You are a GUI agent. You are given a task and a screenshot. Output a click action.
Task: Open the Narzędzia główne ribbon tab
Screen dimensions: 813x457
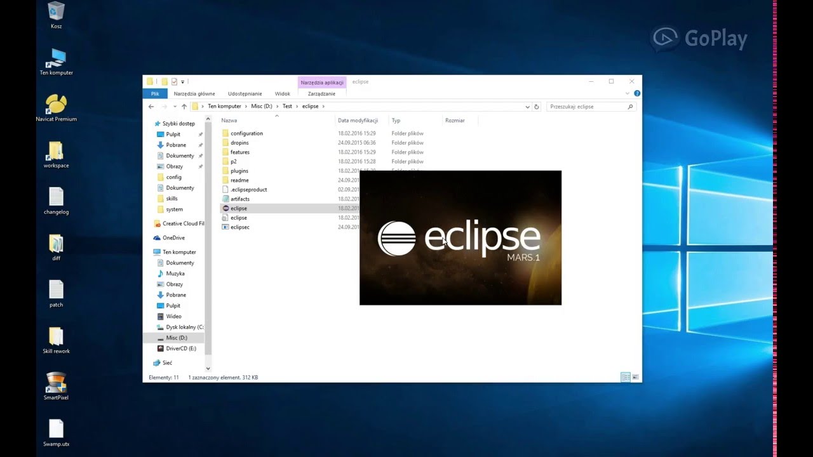tap(194, 93)
